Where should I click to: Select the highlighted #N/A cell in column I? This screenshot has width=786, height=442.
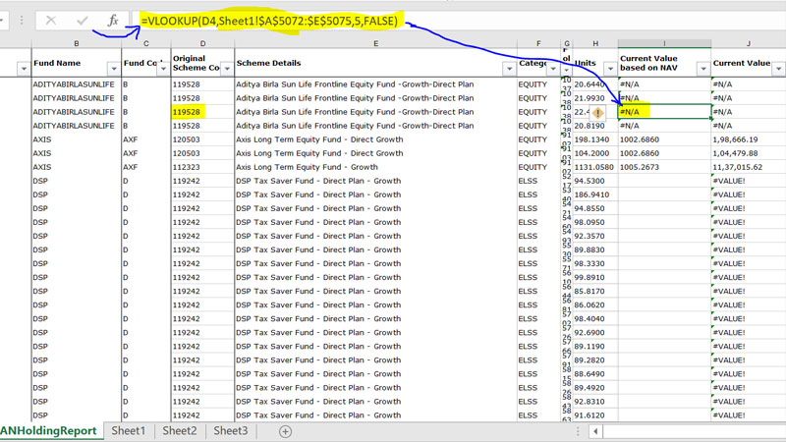664,112
